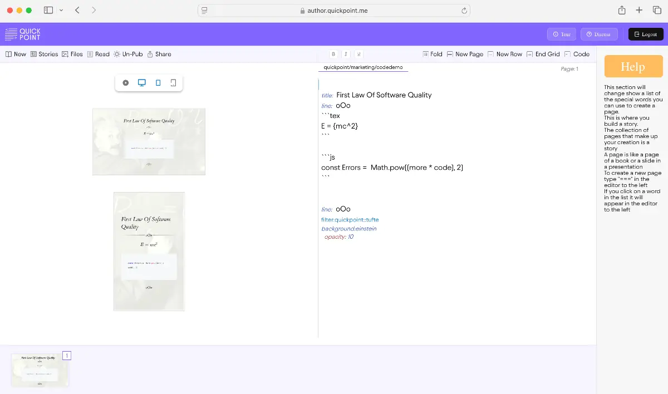The image size is (668, 394).
Task: Switch to desktop preview mode
Action: (142, 83)
